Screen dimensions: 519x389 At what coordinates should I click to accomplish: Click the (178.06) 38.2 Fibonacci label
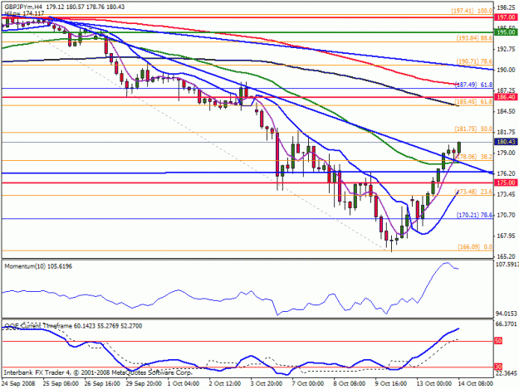click(x=474, y=157)
